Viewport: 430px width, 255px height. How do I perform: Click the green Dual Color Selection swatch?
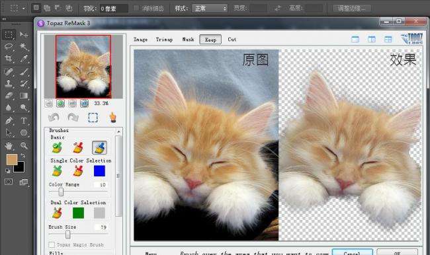pyautogui.click(x=79, y=213)
